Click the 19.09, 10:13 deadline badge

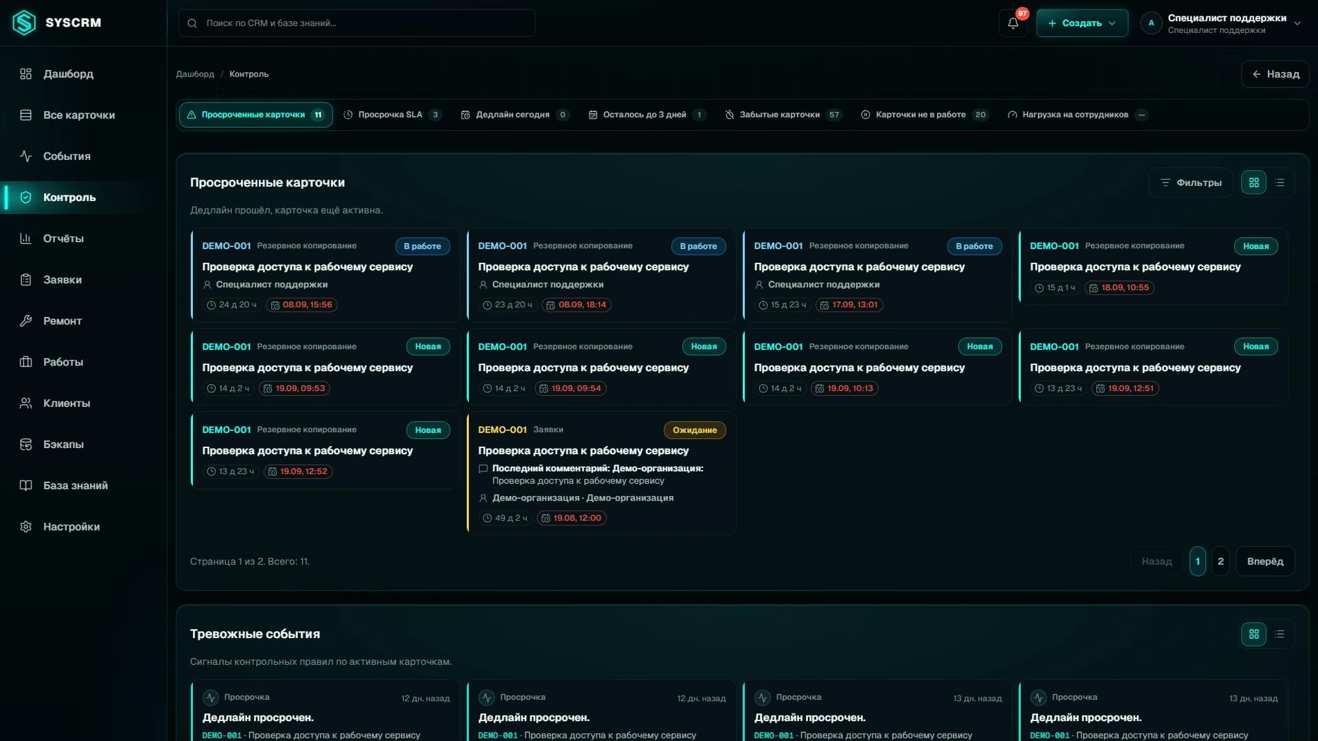pos(844,388)
